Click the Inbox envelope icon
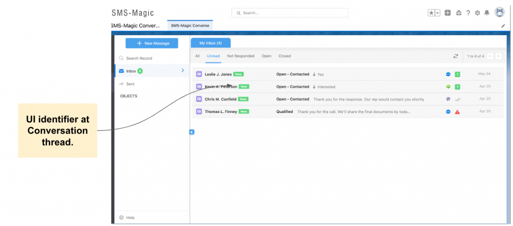This screenshot has height=226, width=513. (x=121, y=71)
